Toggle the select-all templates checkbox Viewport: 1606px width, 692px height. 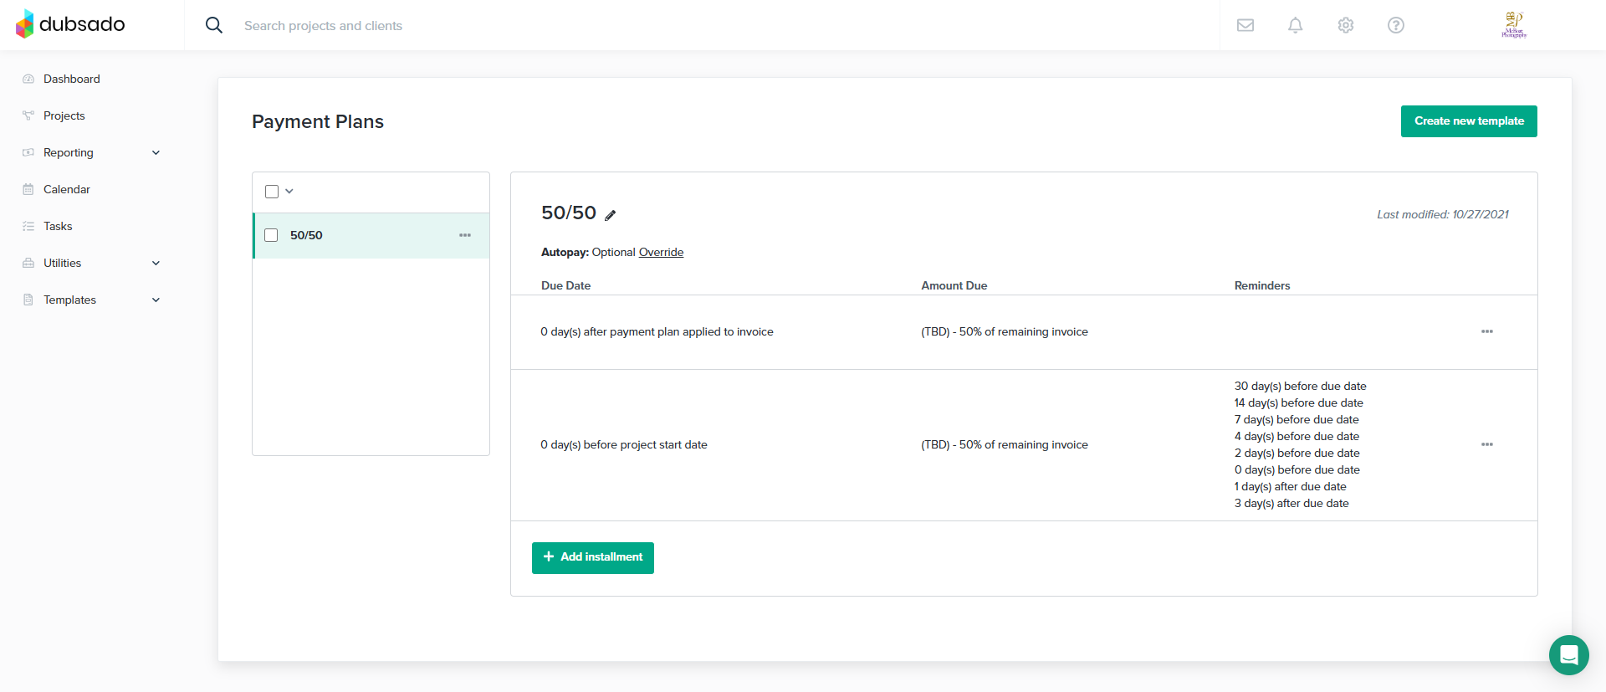point(272,192)
